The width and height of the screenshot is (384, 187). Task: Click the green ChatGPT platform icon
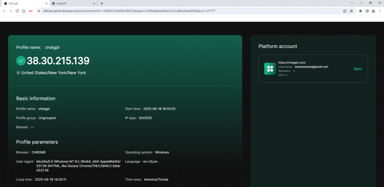pyautogui.click(x=270, y=69)
